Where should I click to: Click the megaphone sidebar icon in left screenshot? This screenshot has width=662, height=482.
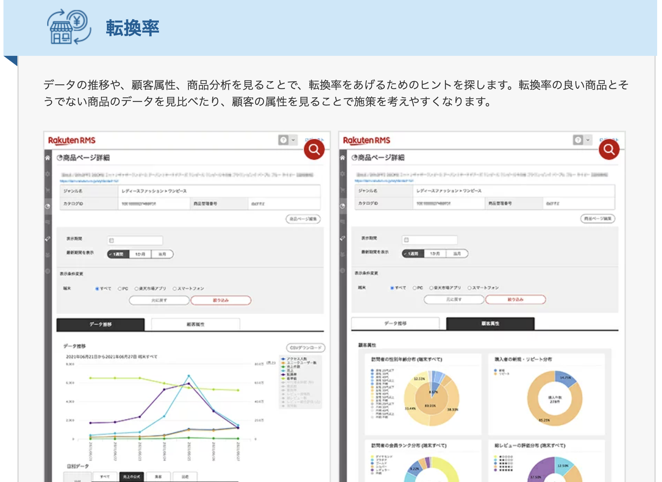click(x=48, y=239)
